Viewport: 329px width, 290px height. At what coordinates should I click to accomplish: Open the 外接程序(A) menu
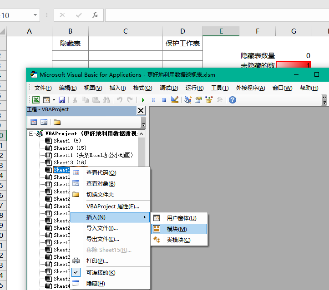coord(251,88)
